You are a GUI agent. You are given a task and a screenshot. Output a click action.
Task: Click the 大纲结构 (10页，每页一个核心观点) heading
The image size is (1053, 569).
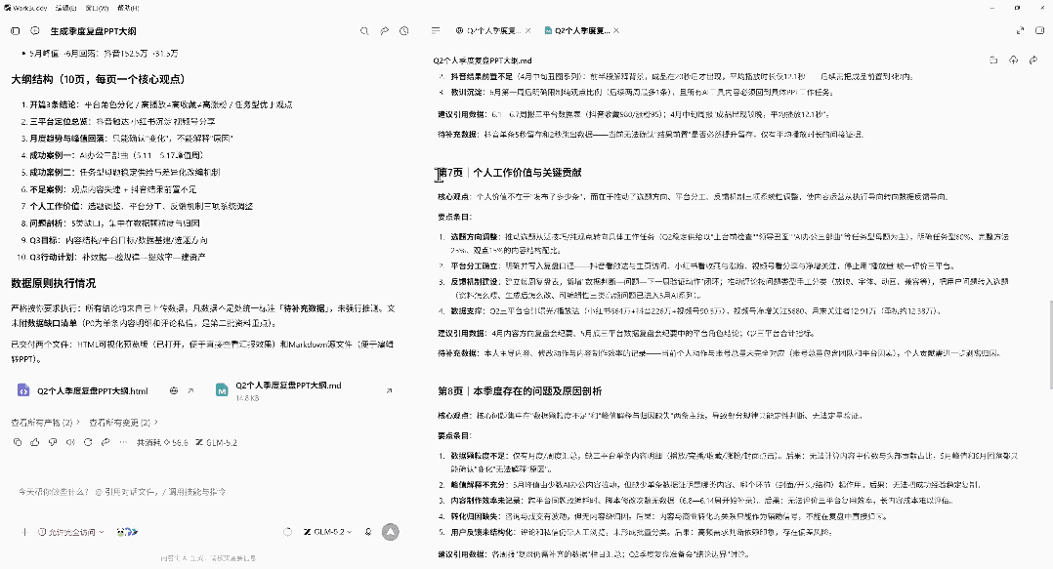click(98, 79)
